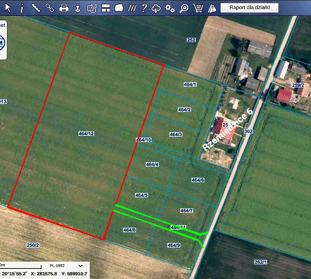Open settings with the gears icon
Viewport: 311px width, 279px height.
pyautogui.click(x=170, y=8)
